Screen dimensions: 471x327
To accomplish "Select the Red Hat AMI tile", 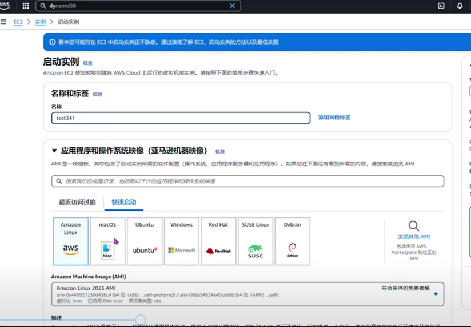I will pyautogui.click(x=218, y=241).
